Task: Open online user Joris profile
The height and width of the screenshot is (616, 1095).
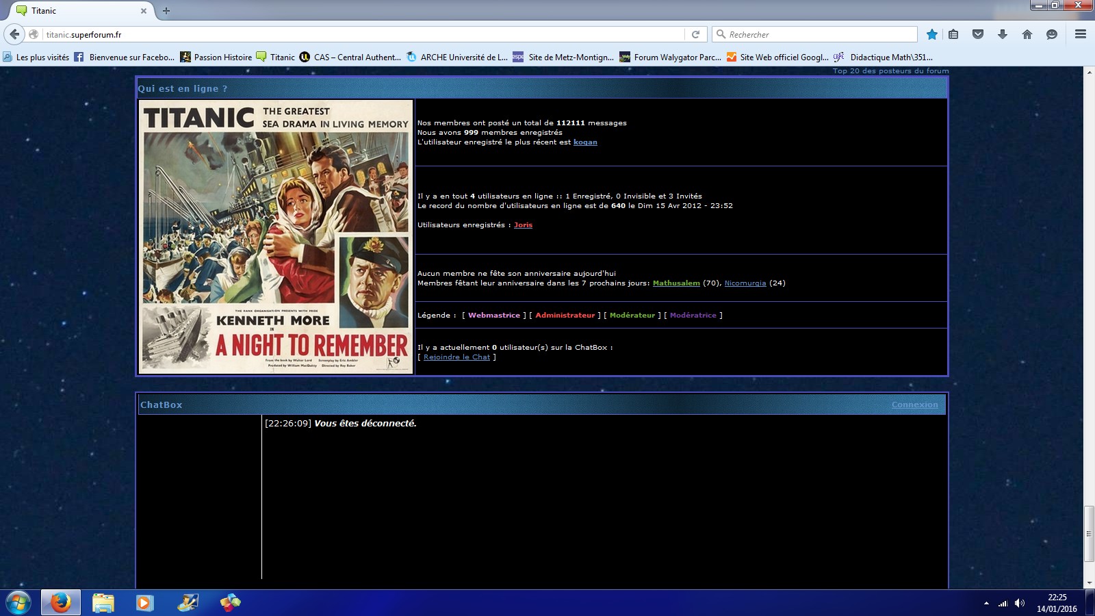Action: [523, 225]
